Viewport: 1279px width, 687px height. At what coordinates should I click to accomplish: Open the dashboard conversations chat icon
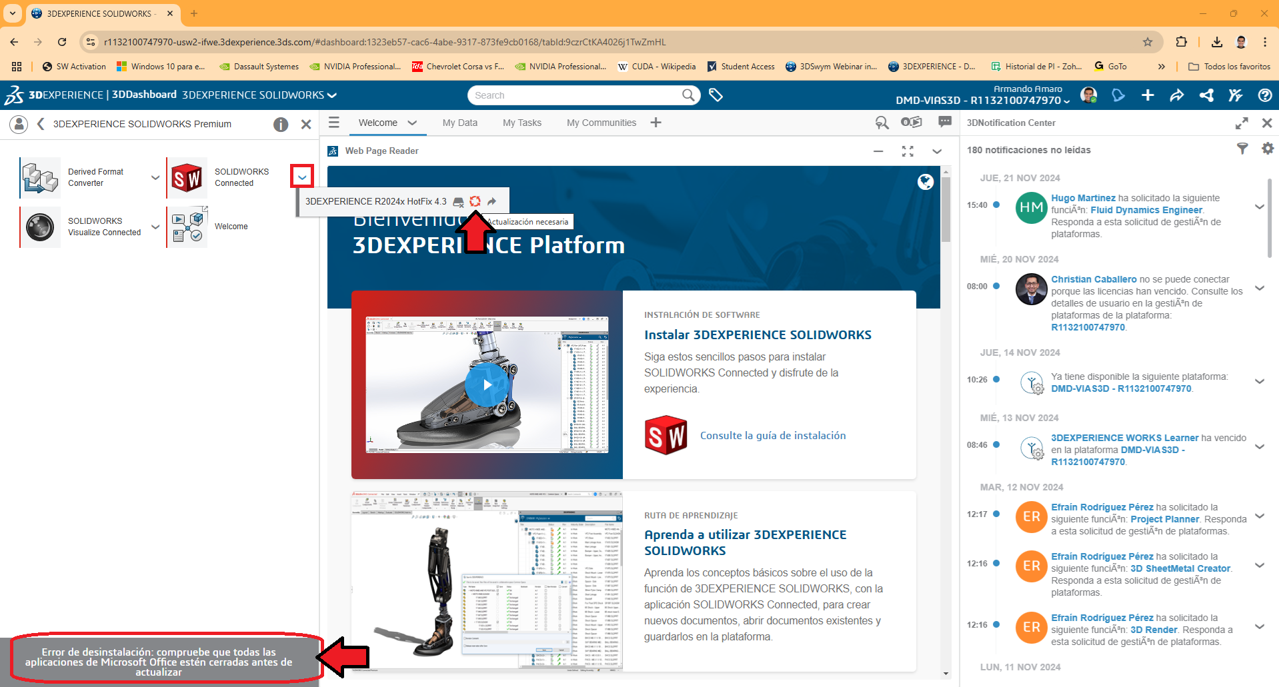tap(945, 122)
